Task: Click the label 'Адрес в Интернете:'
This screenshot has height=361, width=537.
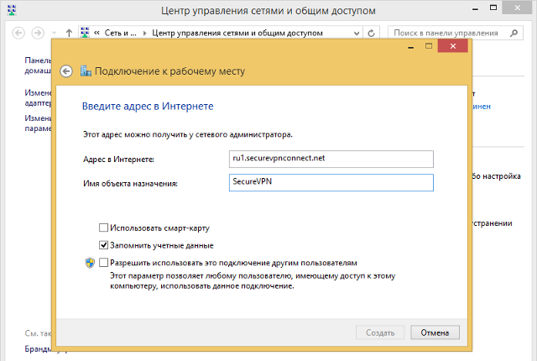Action: 118,160
